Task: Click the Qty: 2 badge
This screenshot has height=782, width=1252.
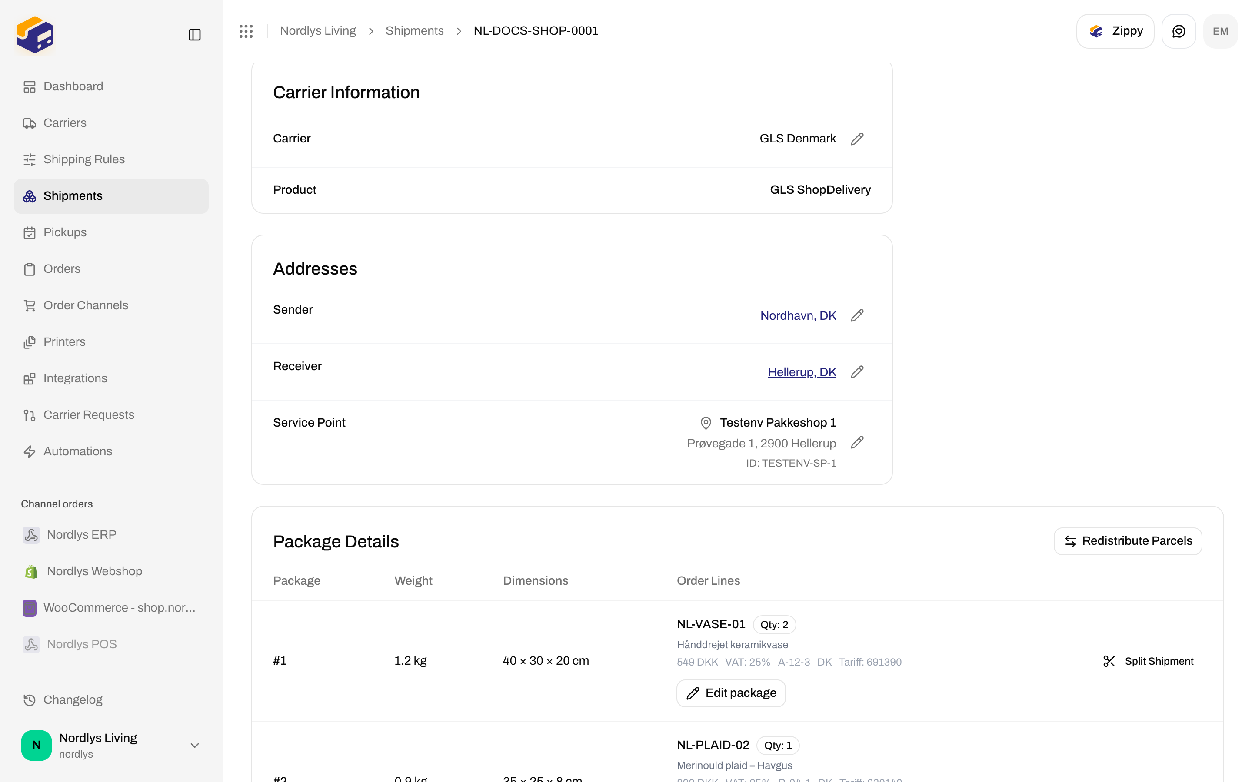Action: (x=774, y=625)
